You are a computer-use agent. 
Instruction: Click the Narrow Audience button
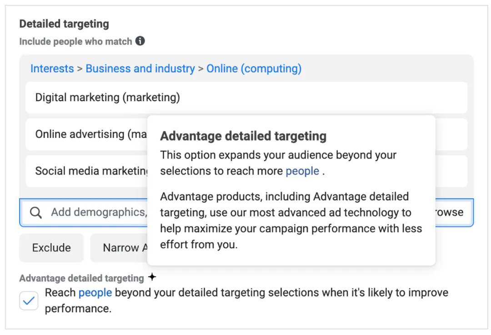click(x=119, y=248)
